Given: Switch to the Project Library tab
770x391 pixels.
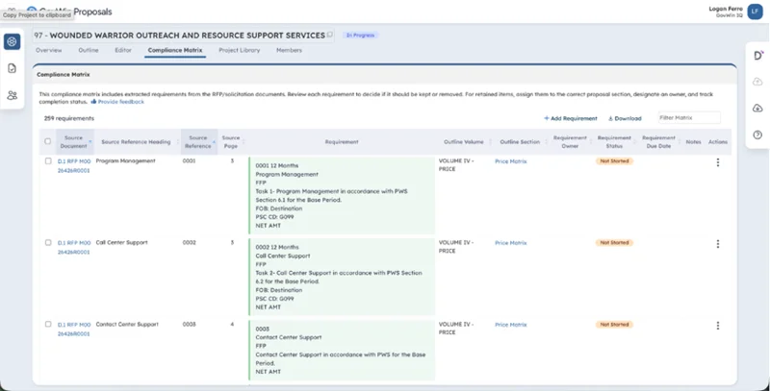Looking at the screenshot, I should point(239,50).
